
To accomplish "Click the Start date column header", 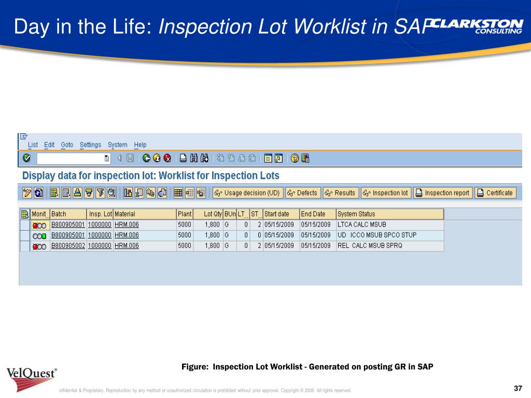I will [281, 214].
